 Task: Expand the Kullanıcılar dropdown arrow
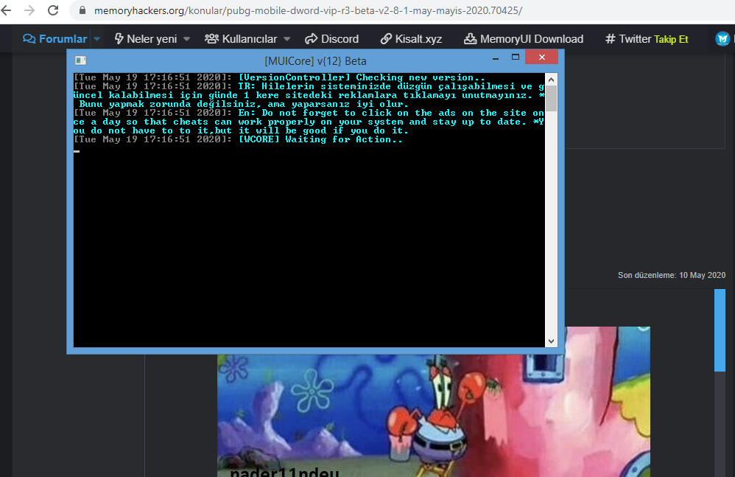coord(287,39)
